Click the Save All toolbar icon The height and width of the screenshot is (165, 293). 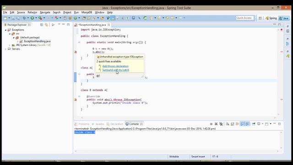point(18,18)
